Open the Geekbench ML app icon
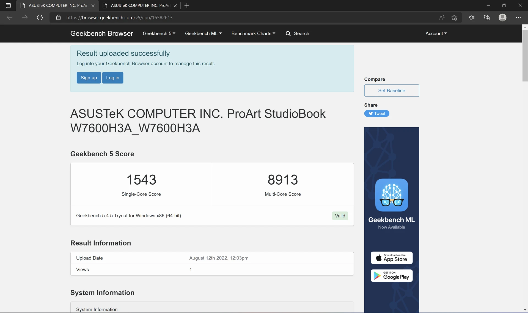Screen dimensions: 528x313 pos(392,195)
